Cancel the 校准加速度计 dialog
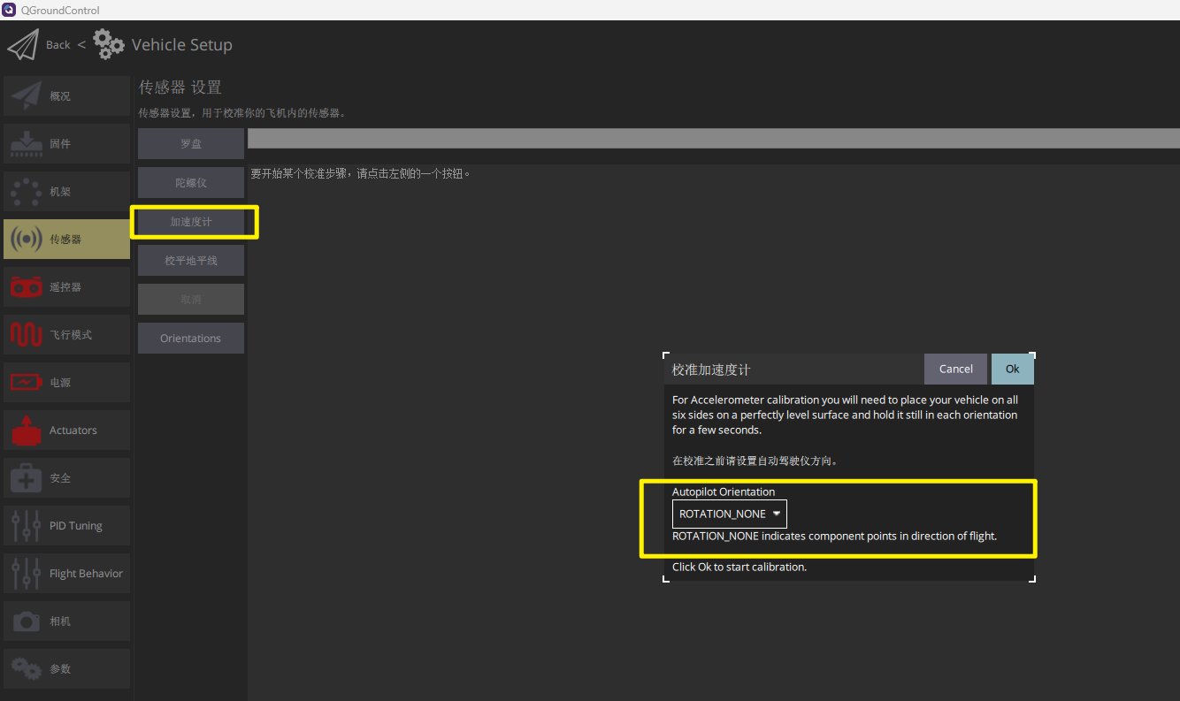The image size is (1180, 701). pyautogui.click(x=955, y=370)
